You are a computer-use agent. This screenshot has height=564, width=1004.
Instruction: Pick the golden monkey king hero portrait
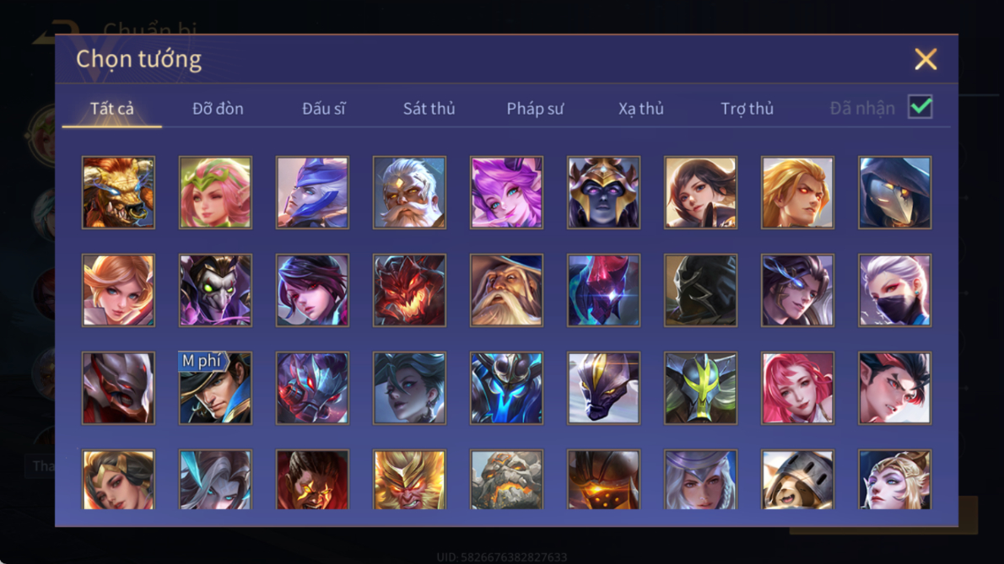pyautogui.click(x=409, y=480)
